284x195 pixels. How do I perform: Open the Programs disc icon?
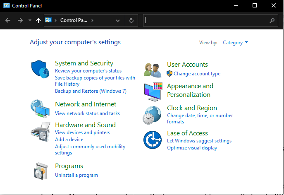41,171
